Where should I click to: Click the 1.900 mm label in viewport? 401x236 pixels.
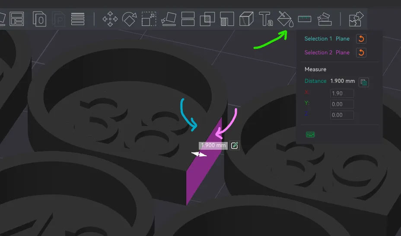[x=213, y=145]
